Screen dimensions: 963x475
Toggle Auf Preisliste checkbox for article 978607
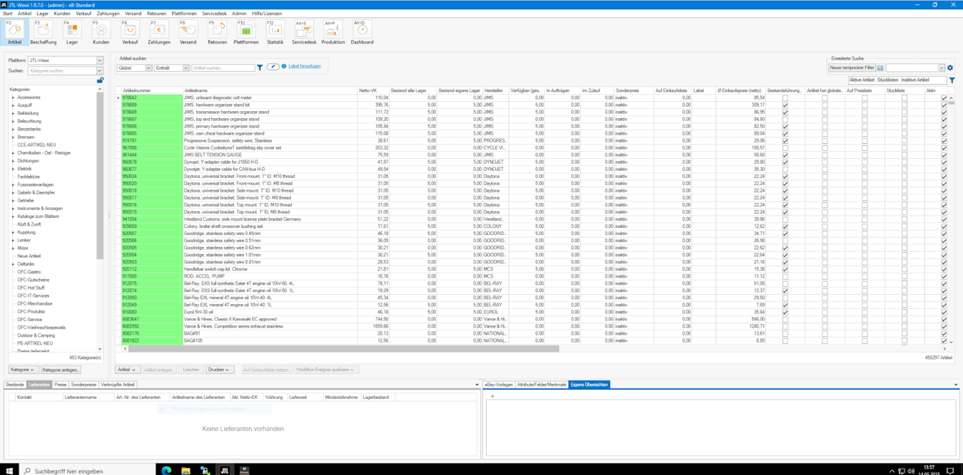pos(865,119)
